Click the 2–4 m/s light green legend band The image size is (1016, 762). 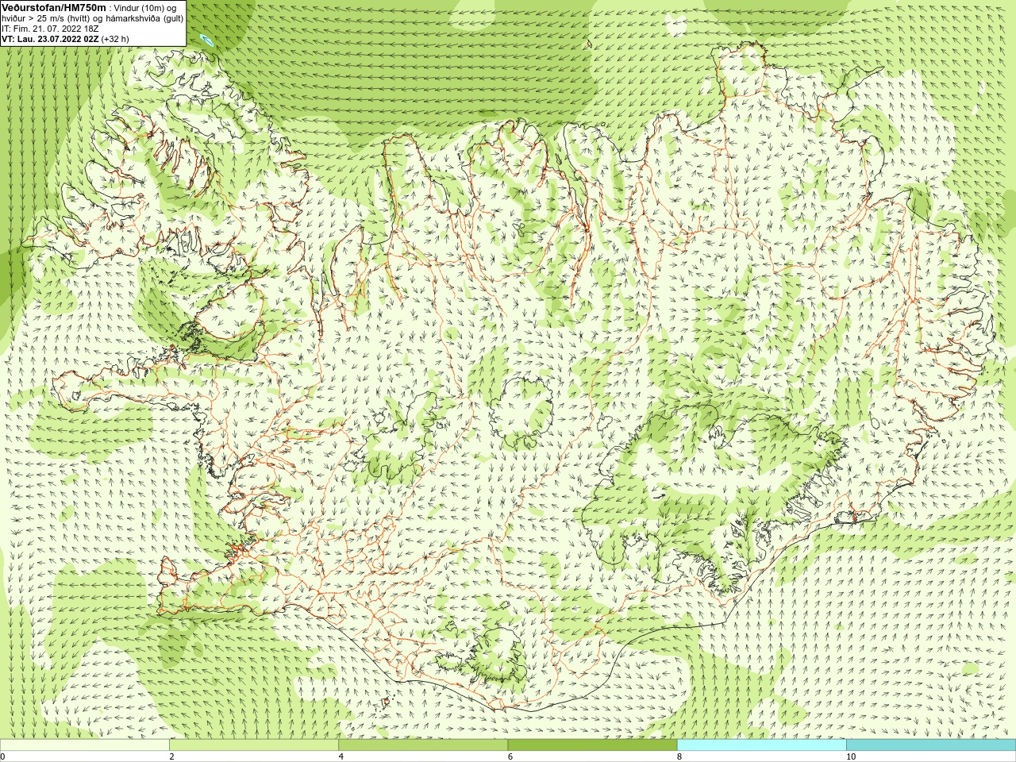(254, 745)
